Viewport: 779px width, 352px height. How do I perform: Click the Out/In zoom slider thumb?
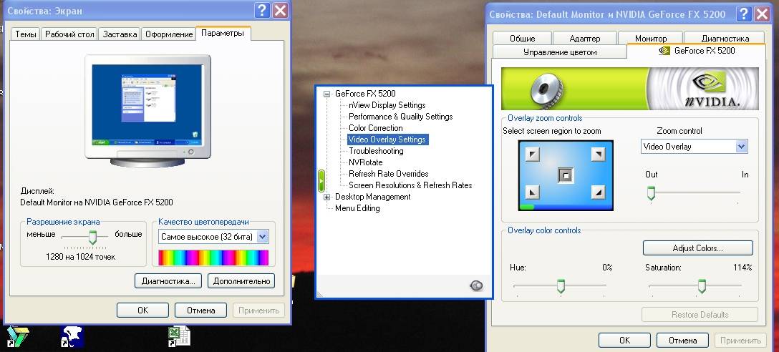(651, 194)
